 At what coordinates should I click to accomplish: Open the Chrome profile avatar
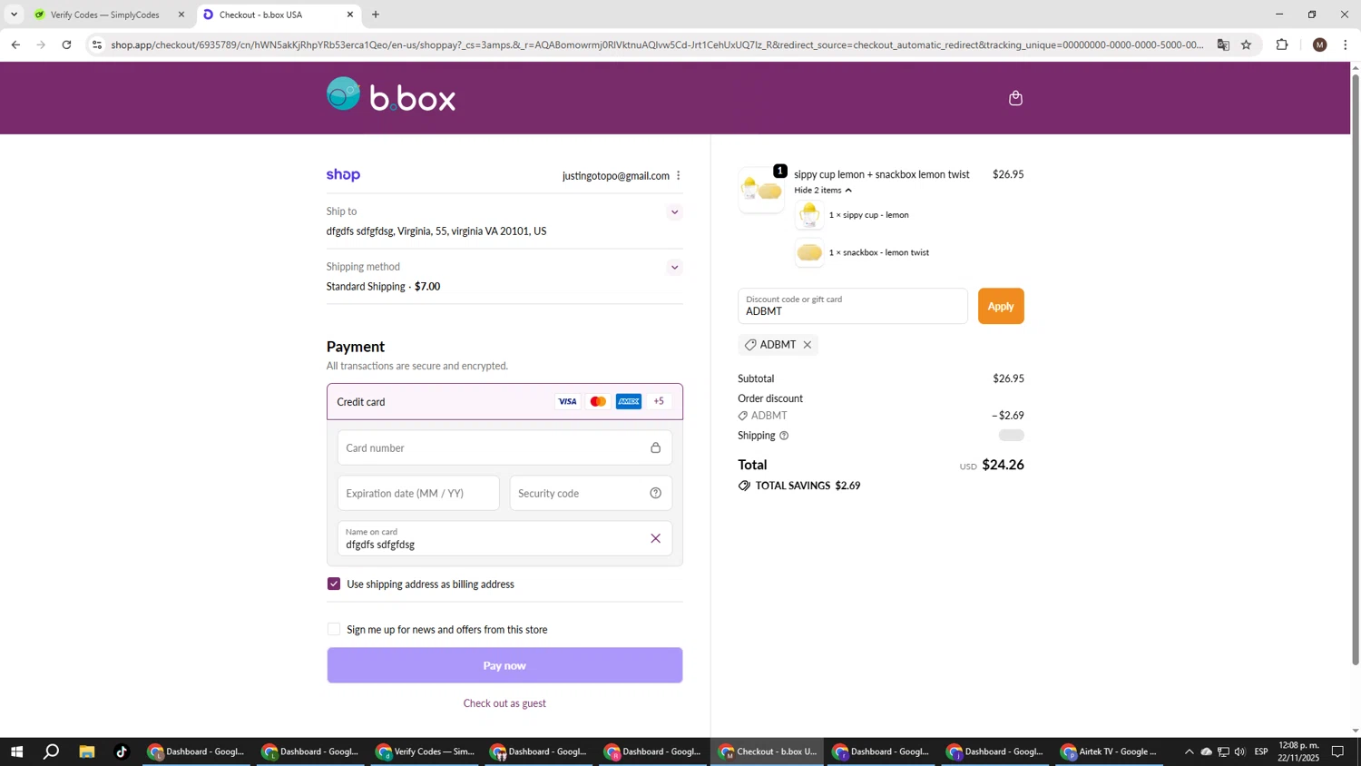(x=1320, y=44)
